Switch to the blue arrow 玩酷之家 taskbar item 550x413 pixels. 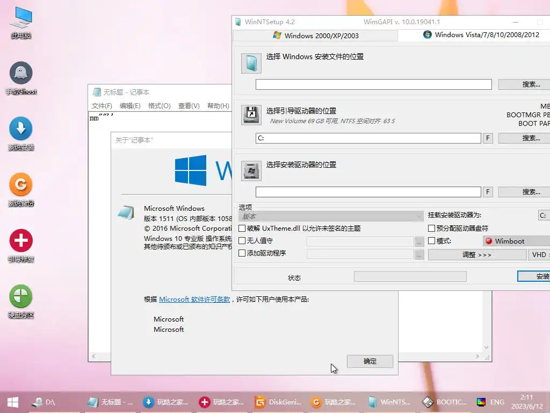click(x=165, y=402)
